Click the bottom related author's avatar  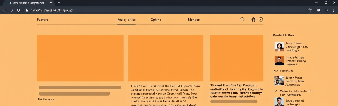click(279, 102)
